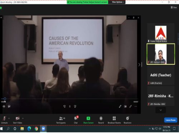Viewport: 179px width, 134px height.
Task: Start recording with the Record icon
Action: pos(101,118)
